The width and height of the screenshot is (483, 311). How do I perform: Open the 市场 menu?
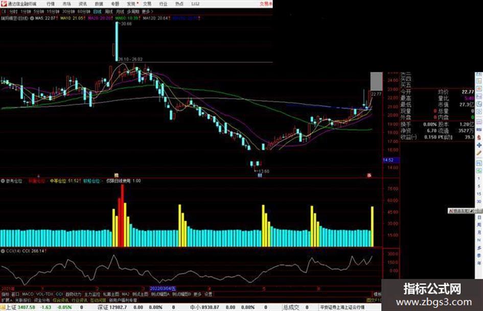[x=66, y=4]
